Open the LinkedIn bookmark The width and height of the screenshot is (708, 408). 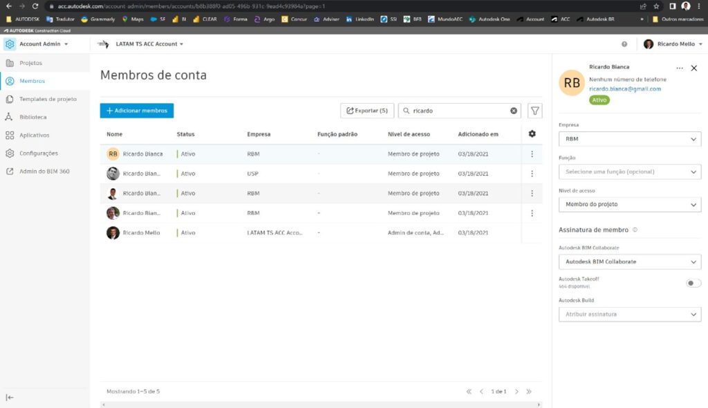click(360, 19)
